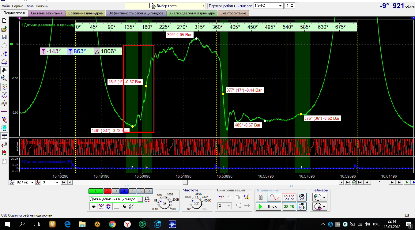415x230 pixels.
Task: Open the Файл menu
Action: [x=6, y=6]
